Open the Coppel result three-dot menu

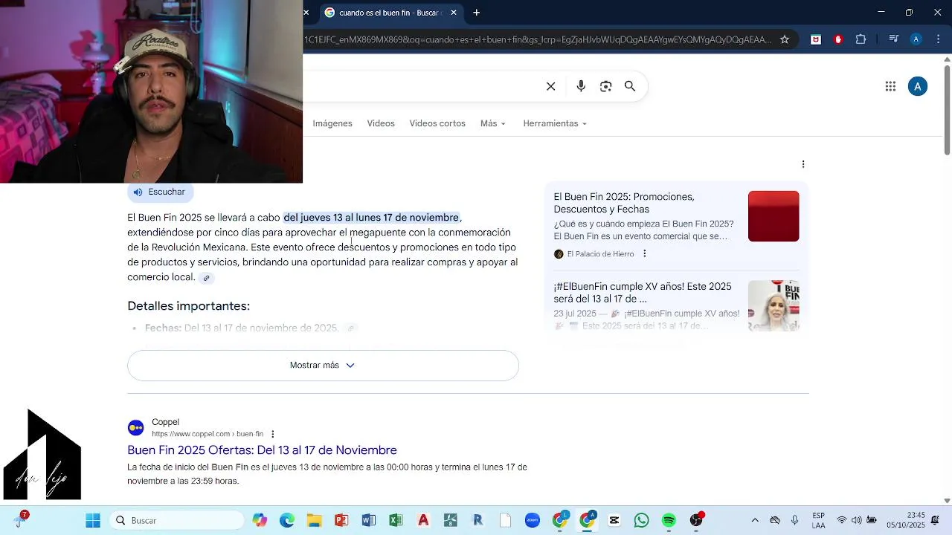pyautogui.click(x=273, y=434)
